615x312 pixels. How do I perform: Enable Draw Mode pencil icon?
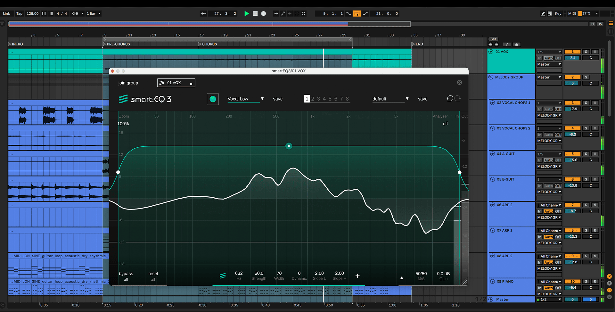coord(543,13)
